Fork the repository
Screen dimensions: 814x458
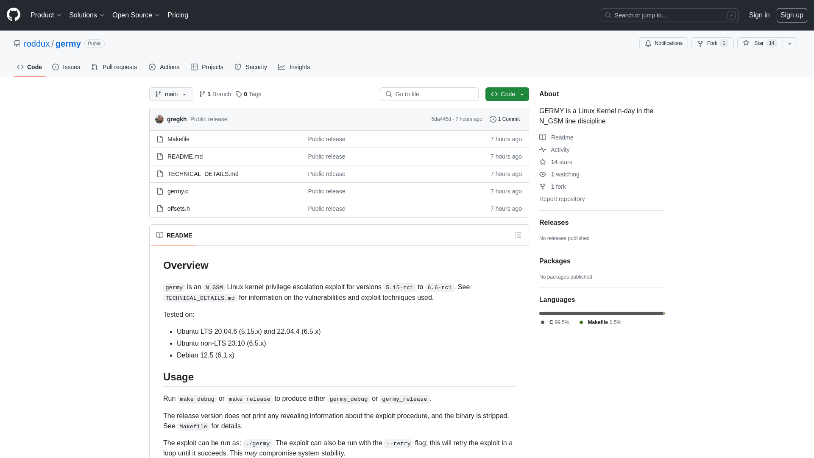[712, 43]
